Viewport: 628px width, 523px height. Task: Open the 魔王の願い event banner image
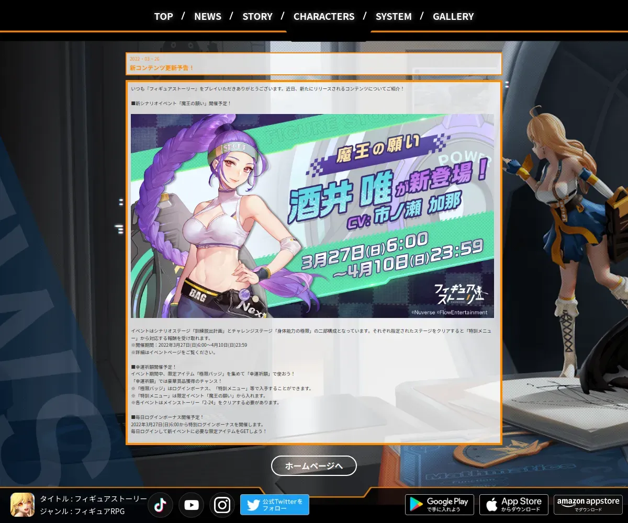coord(312,216)
